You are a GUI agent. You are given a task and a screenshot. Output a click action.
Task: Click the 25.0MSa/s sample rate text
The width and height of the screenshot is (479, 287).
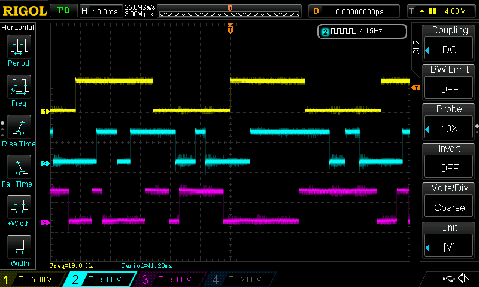pyautogui.click(x=140, y=7)
